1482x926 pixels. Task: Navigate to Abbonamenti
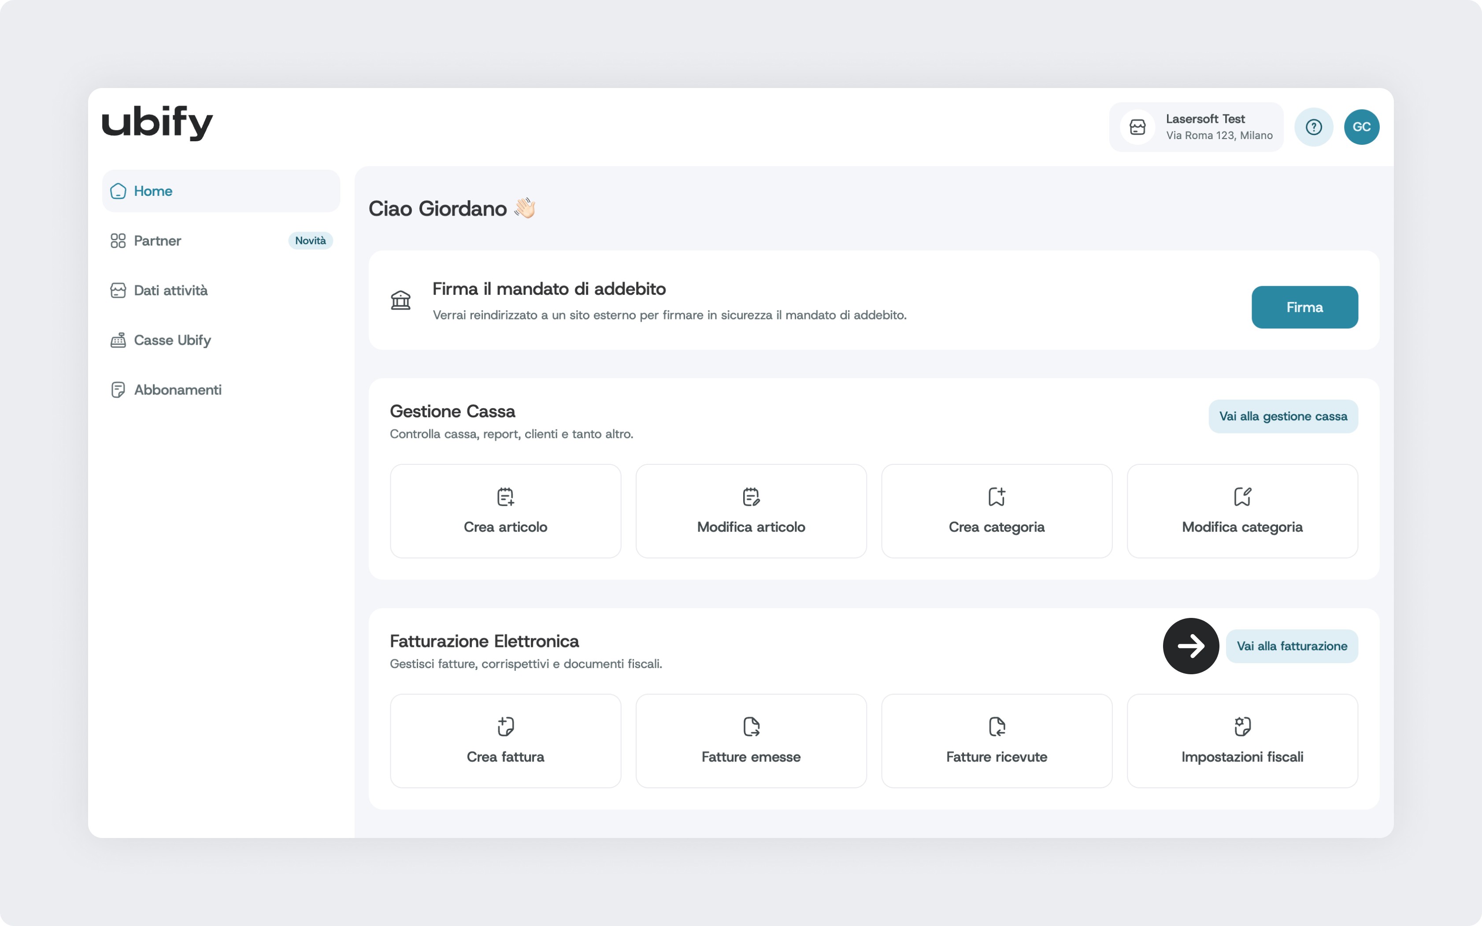coord(177,390)
